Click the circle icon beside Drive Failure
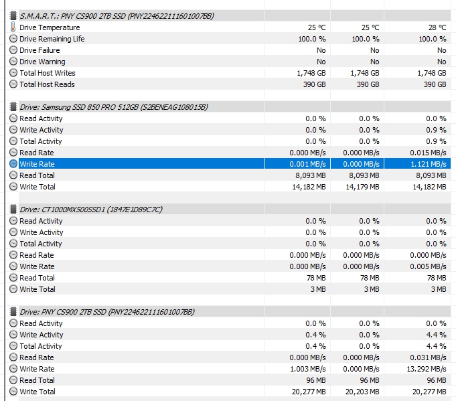Image resolution: width=456 pixels, height=401 pixels. point(13,50)
